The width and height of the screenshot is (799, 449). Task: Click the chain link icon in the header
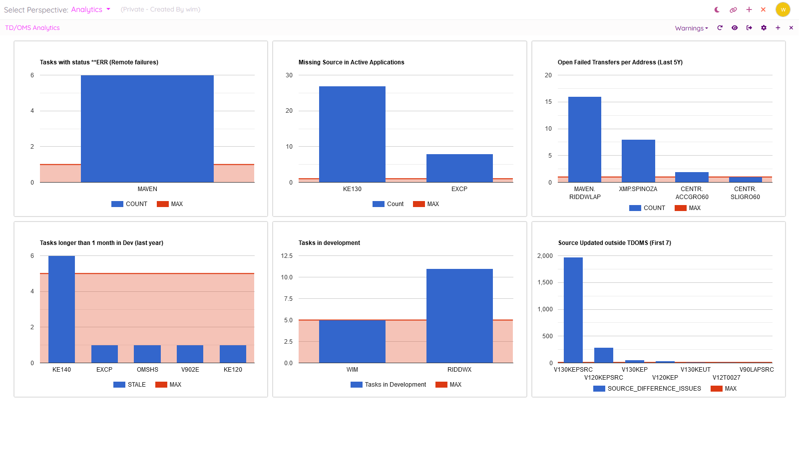(733, 9)
